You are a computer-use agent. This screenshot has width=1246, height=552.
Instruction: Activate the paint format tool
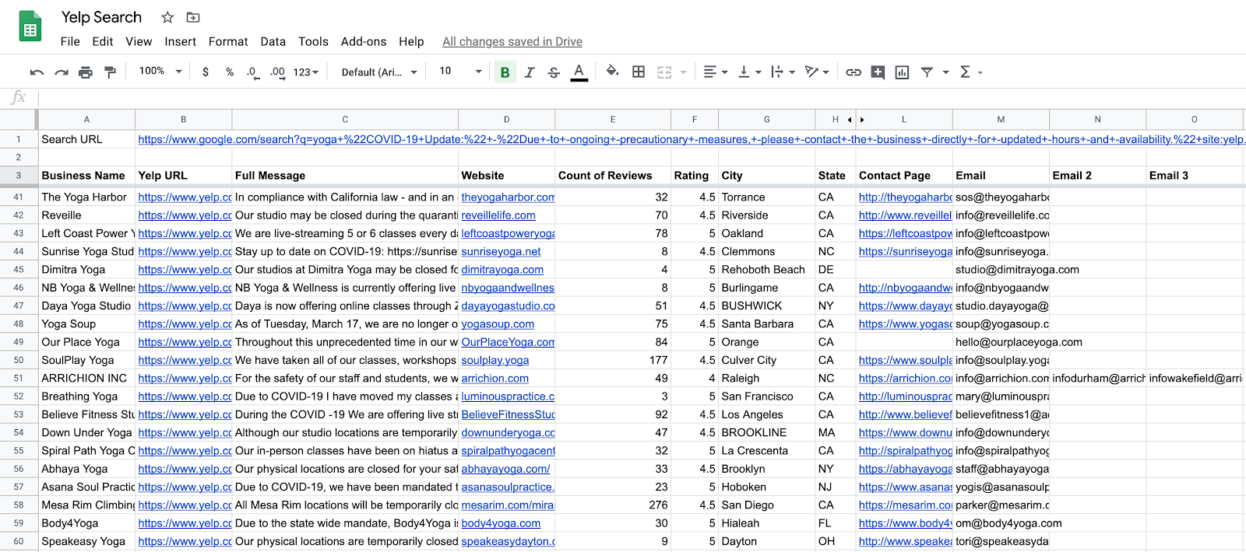pyautogui.click(x=110, y=72)
